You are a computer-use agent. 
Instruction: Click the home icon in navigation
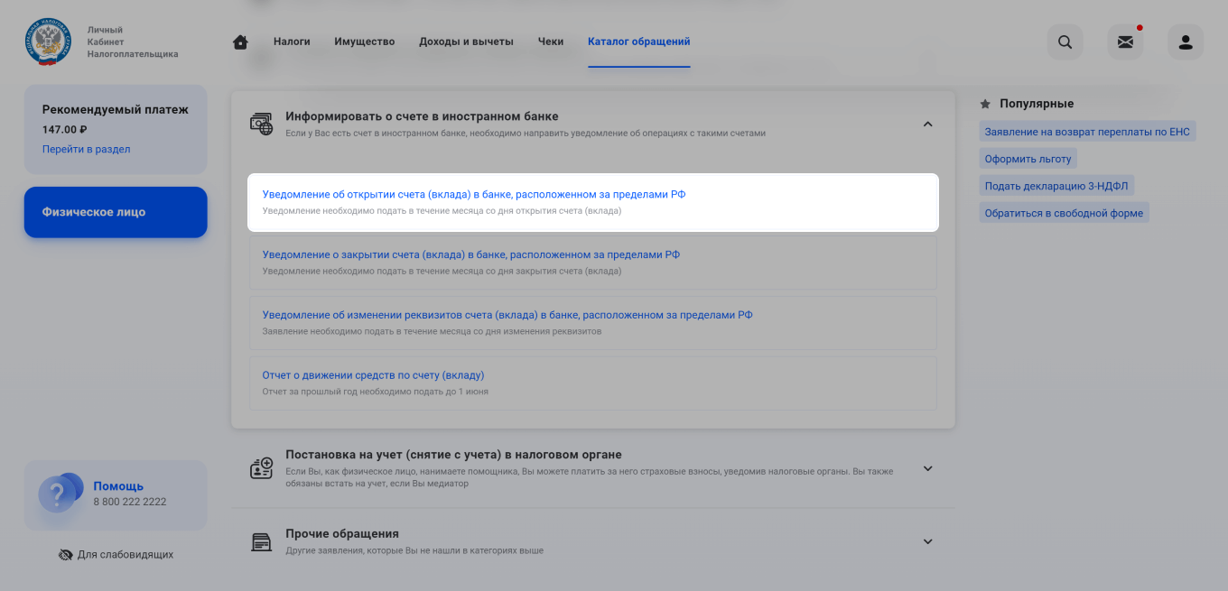[x=240, y=42]
